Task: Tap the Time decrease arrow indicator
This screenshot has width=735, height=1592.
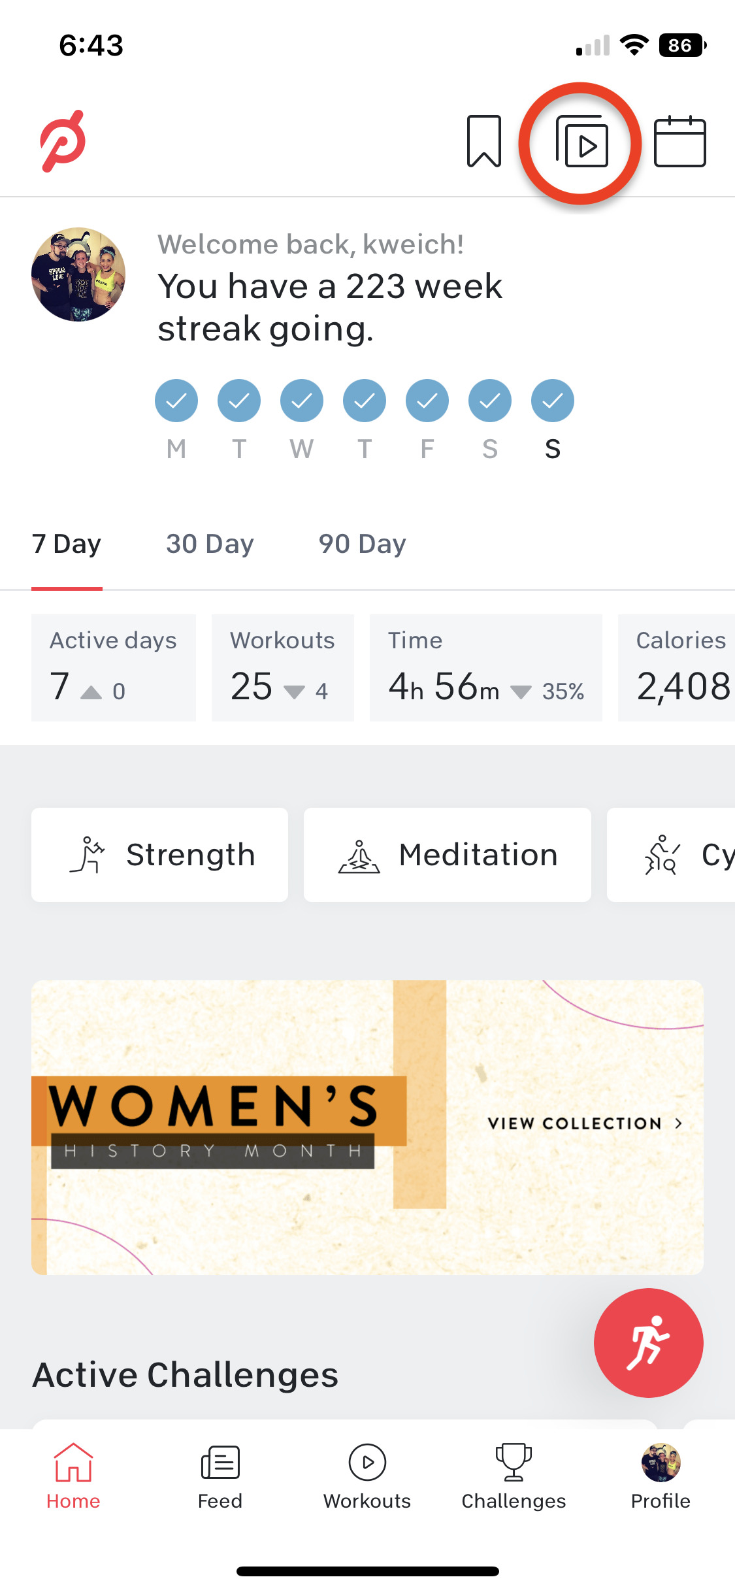Action: tap(521, 692)
